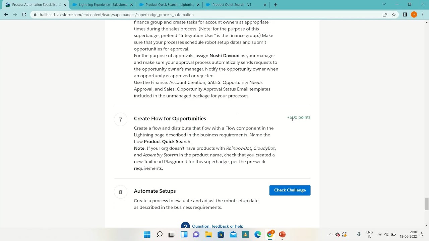Open battery status in the tray
The width and height of the screenshot is (429, 241).
click(393, 234)
